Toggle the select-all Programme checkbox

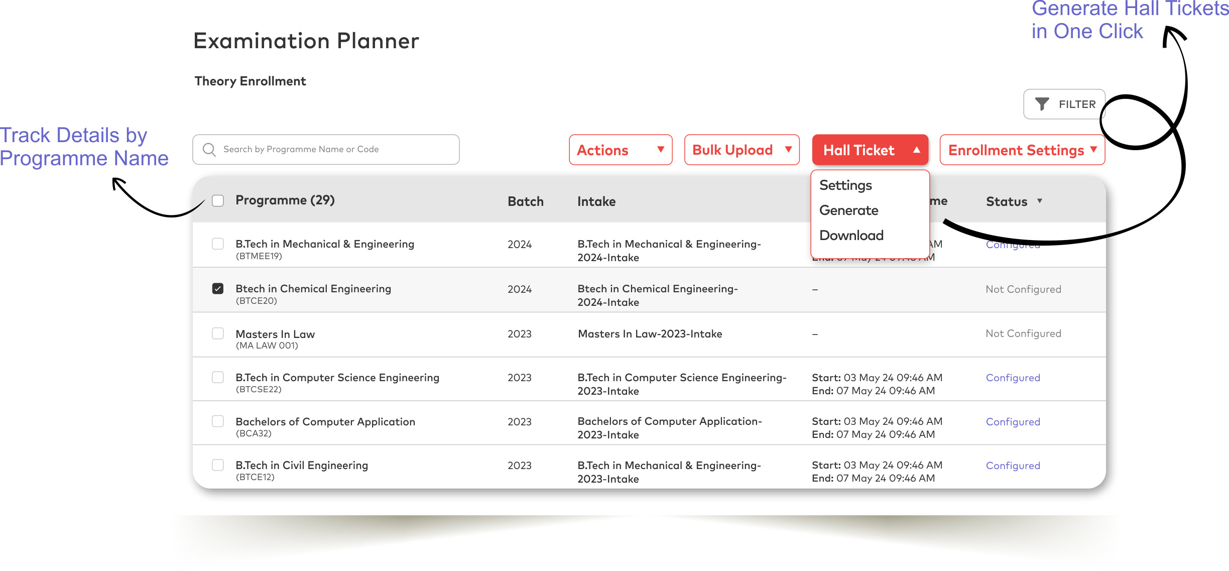218,201
